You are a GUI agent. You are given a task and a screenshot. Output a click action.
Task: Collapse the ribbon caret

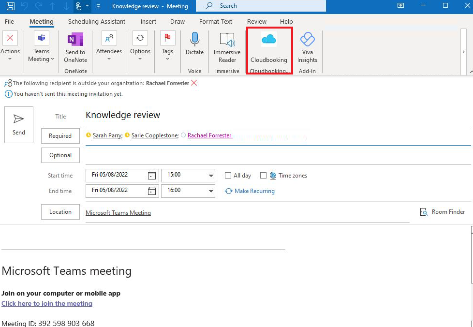tap(471, 72)
